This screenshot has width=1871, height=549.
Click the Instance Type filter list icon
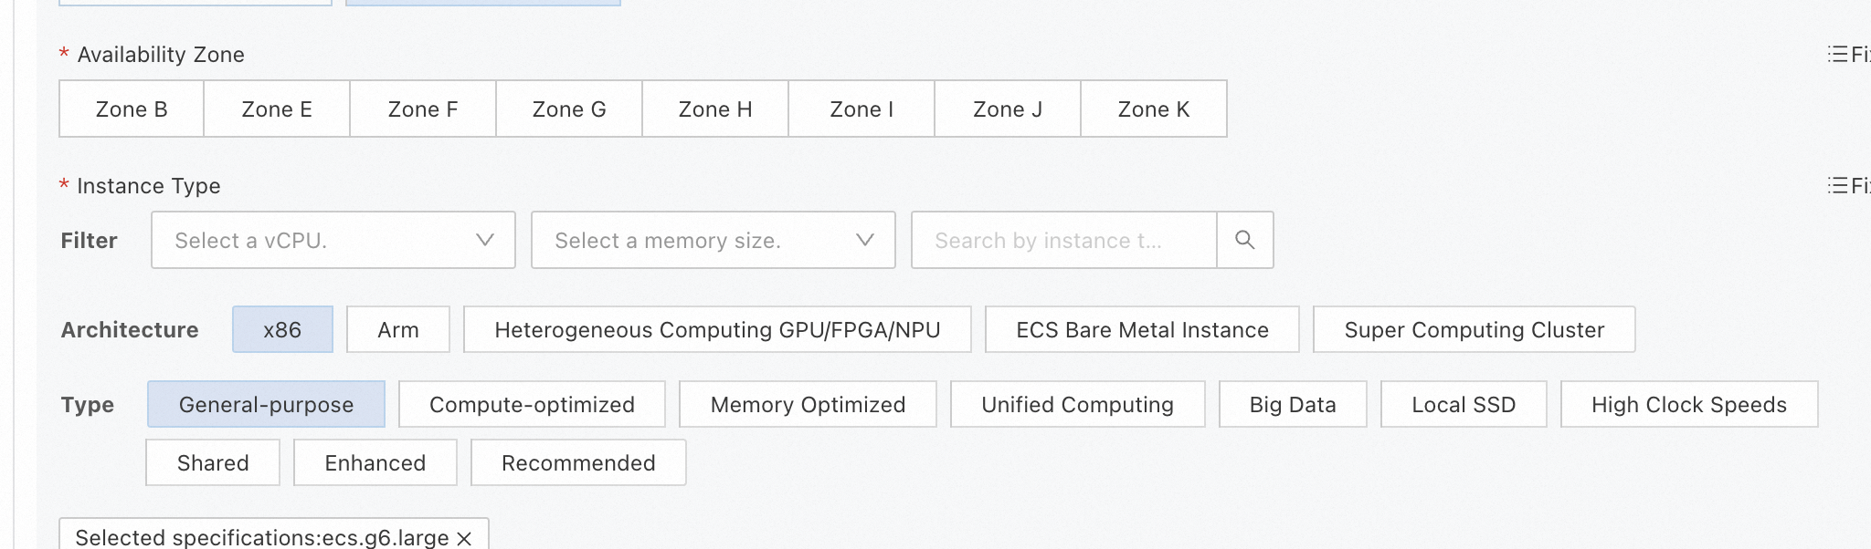(1838, 185)
